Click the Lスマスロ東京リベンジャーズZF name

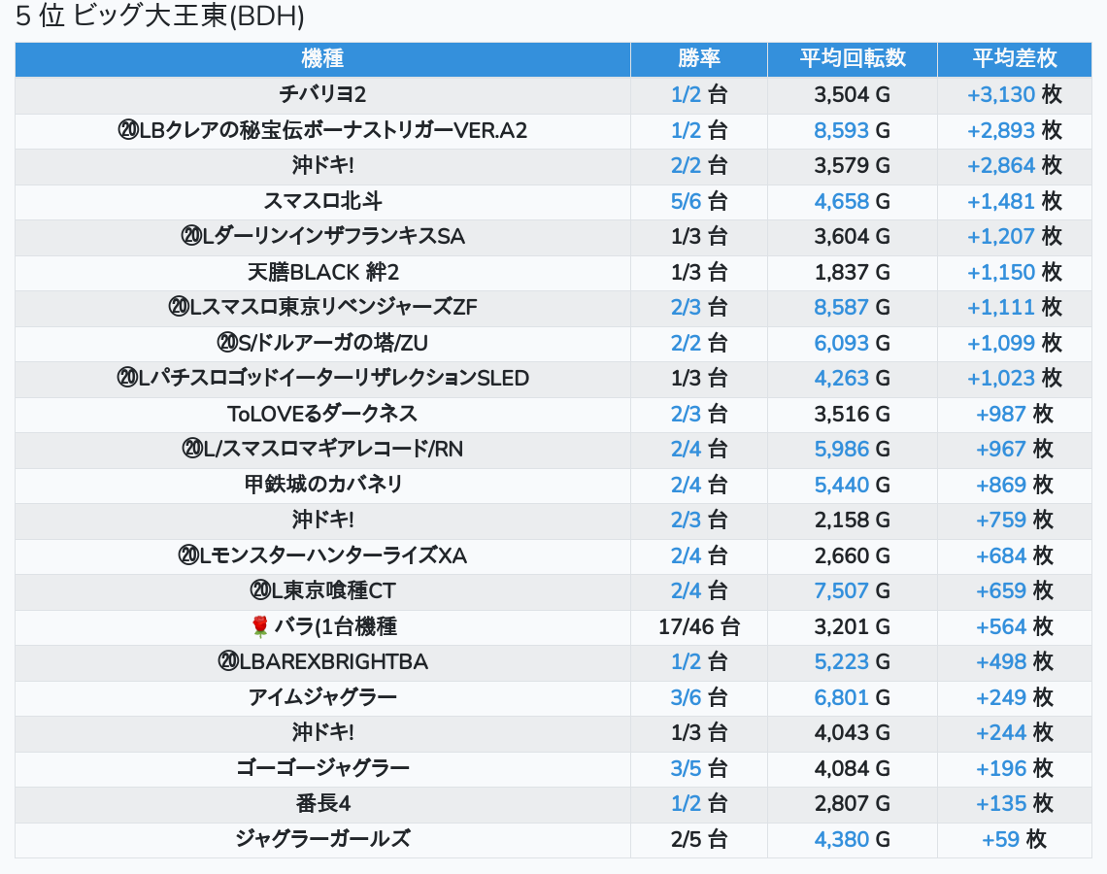pyautogui.click(x=322, y=307)
